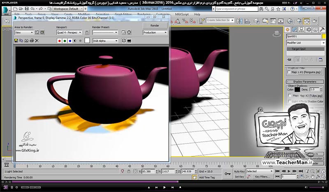
Task: Click the black shadow Color swatch
Action: (297, 90)
